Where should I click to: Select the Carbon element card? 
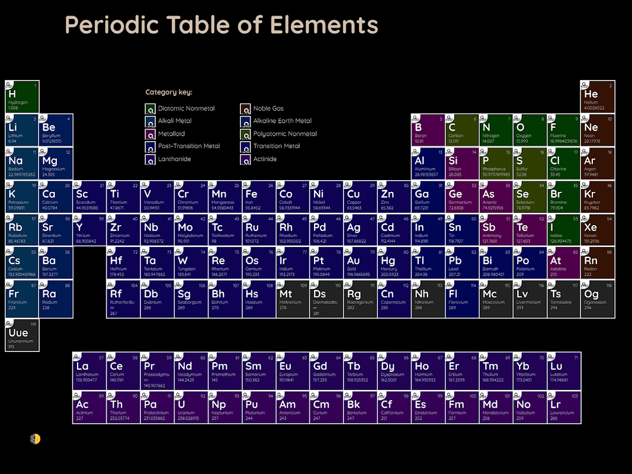462,130
